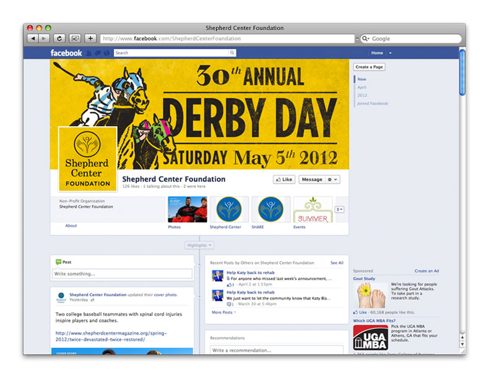Click the plus add-bookmark button
The width and height of the screenshot is (489, 384).
tap(90, 38)
